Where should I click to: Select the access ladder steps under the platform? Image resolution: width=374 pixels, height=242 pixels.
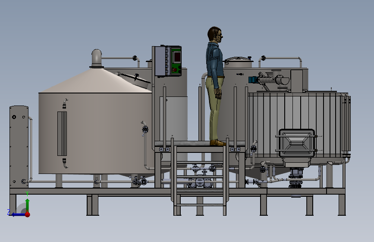200,177
